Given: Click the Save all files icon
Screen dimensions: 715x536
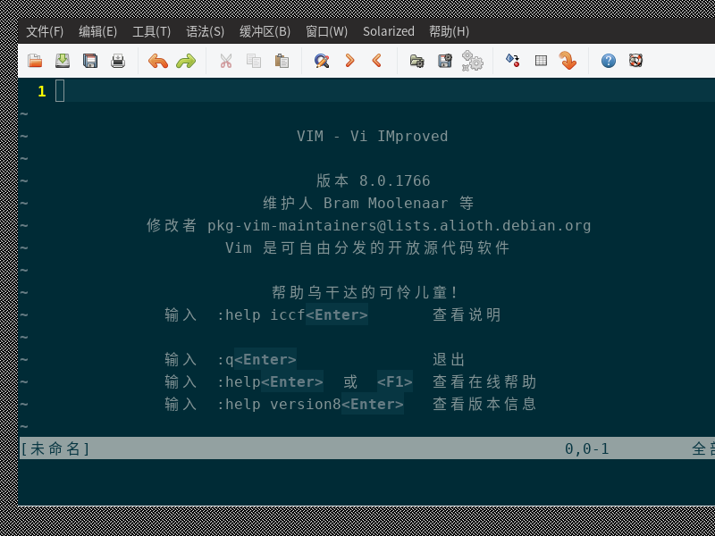Looking at the screenshot, I should click(90, 61).
